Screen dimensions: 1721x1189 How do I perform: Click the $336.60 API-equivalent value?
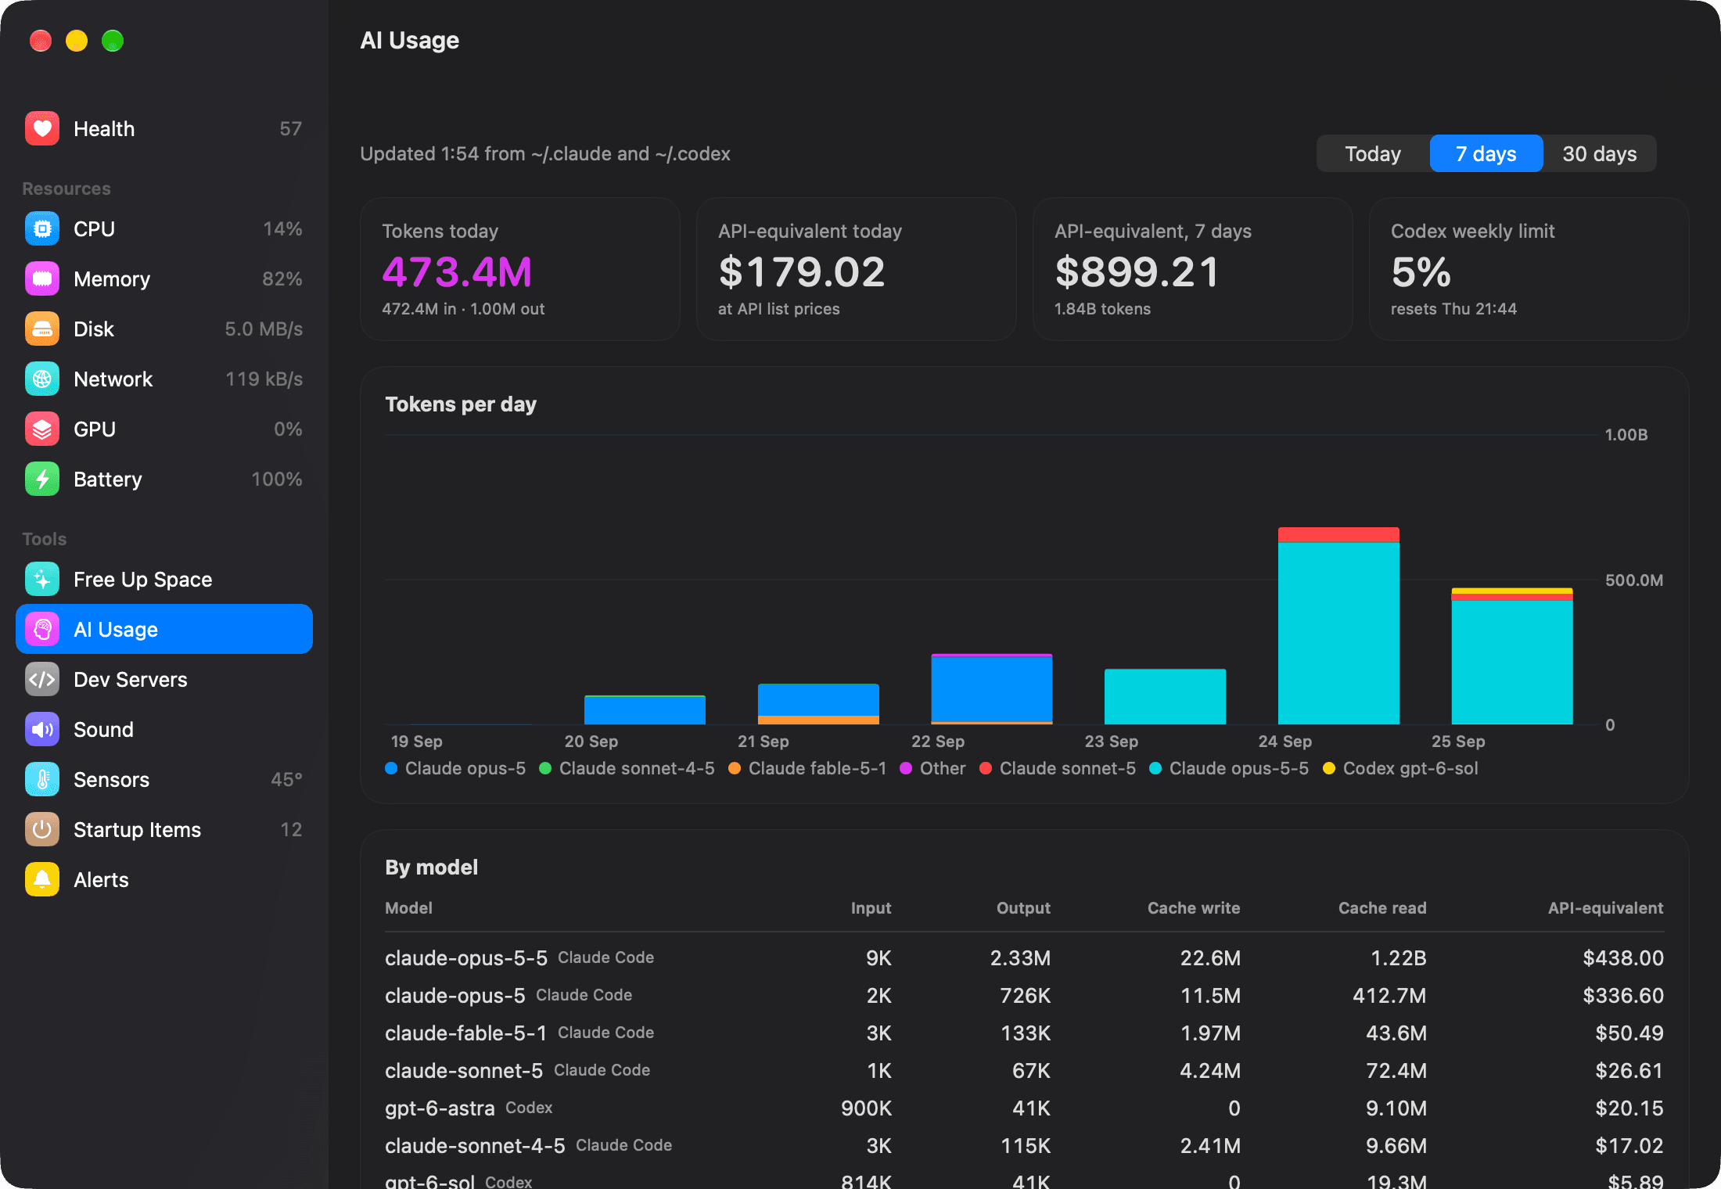[1623, 995]
